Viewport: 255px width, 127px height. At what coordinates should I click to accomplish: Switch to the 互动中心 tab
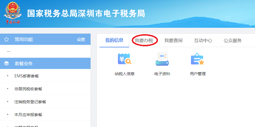click(203, 40)
